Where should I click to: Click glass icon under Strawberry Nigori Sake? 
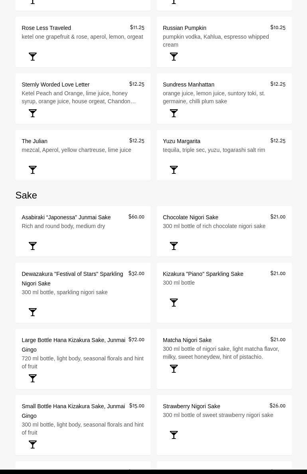point(174,435)
